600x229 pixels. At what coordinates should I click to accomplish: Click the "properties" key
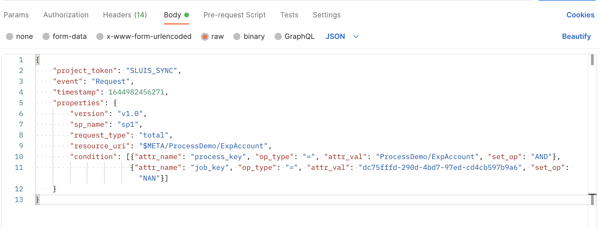[78, 103]
